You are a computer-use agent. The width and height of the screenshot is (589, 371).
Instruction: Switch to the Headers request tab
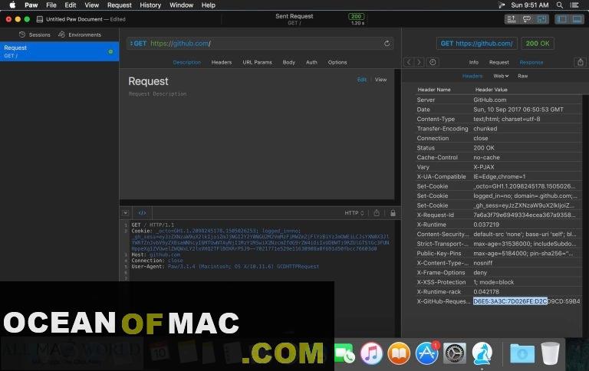click(221, 62)
